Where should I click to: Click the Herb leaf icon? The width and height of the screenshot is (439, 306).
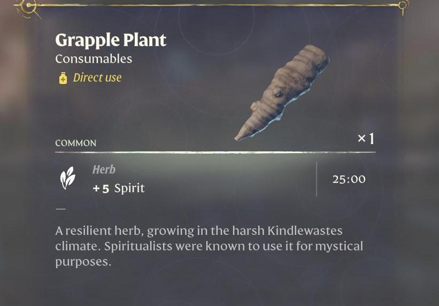click(x=67, y=179)
